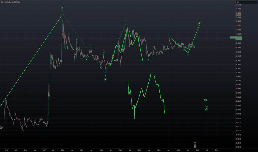Select the (C) wave label

(x=205, y=100)
